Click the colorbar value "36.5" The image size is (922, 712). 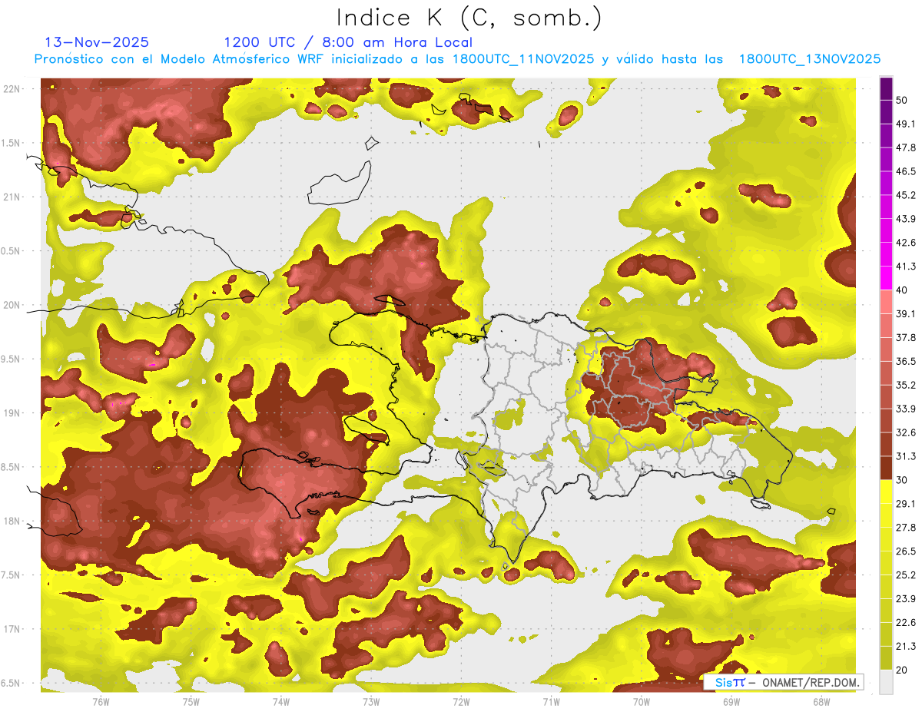coord(906,361)
